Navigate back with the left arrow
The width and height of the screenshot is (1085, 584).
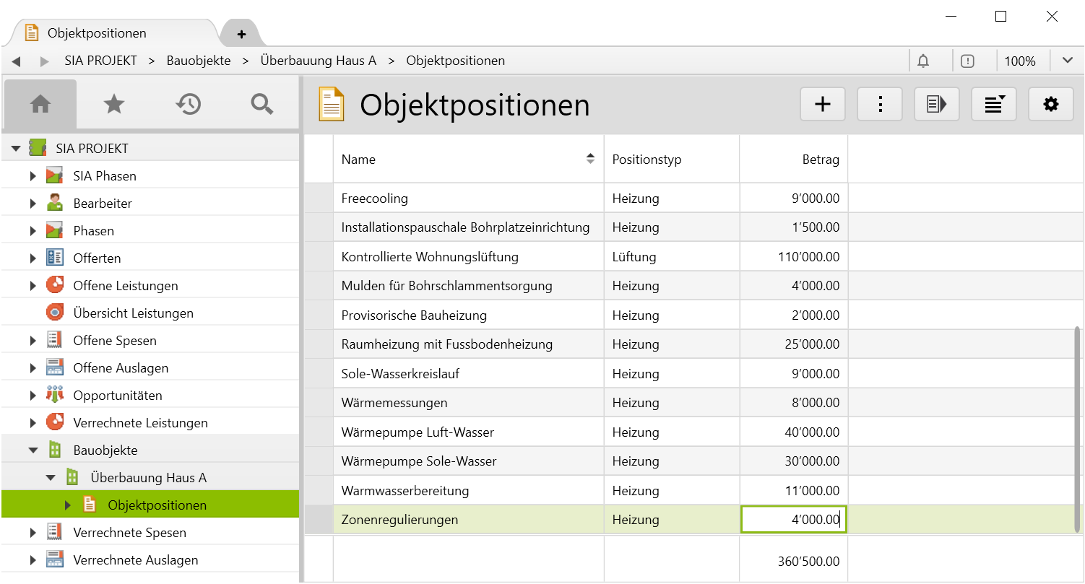coord(16,61)
